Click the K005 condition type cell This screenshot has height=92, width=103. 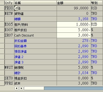click(9, 25)
